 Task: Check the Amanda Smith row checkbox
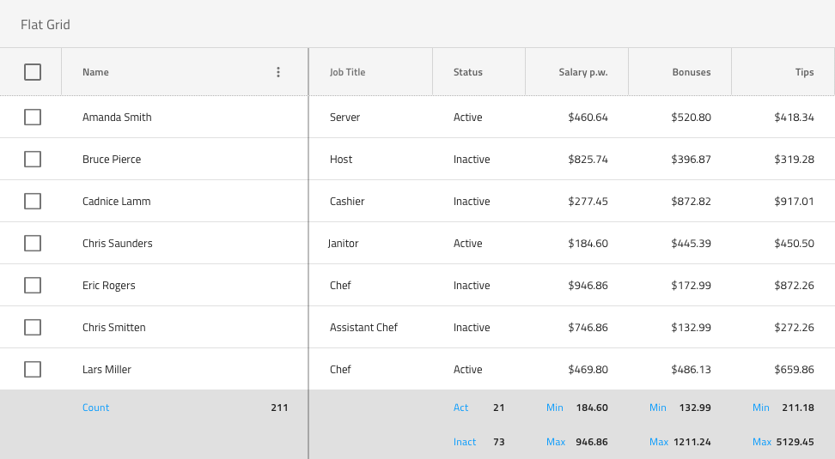click(33, 118)
